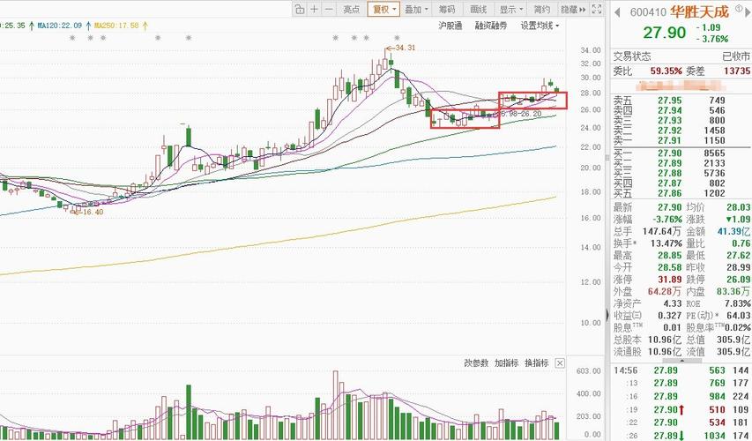
Task: Click the 涨停 price 31.89
Action: point(669,280)
